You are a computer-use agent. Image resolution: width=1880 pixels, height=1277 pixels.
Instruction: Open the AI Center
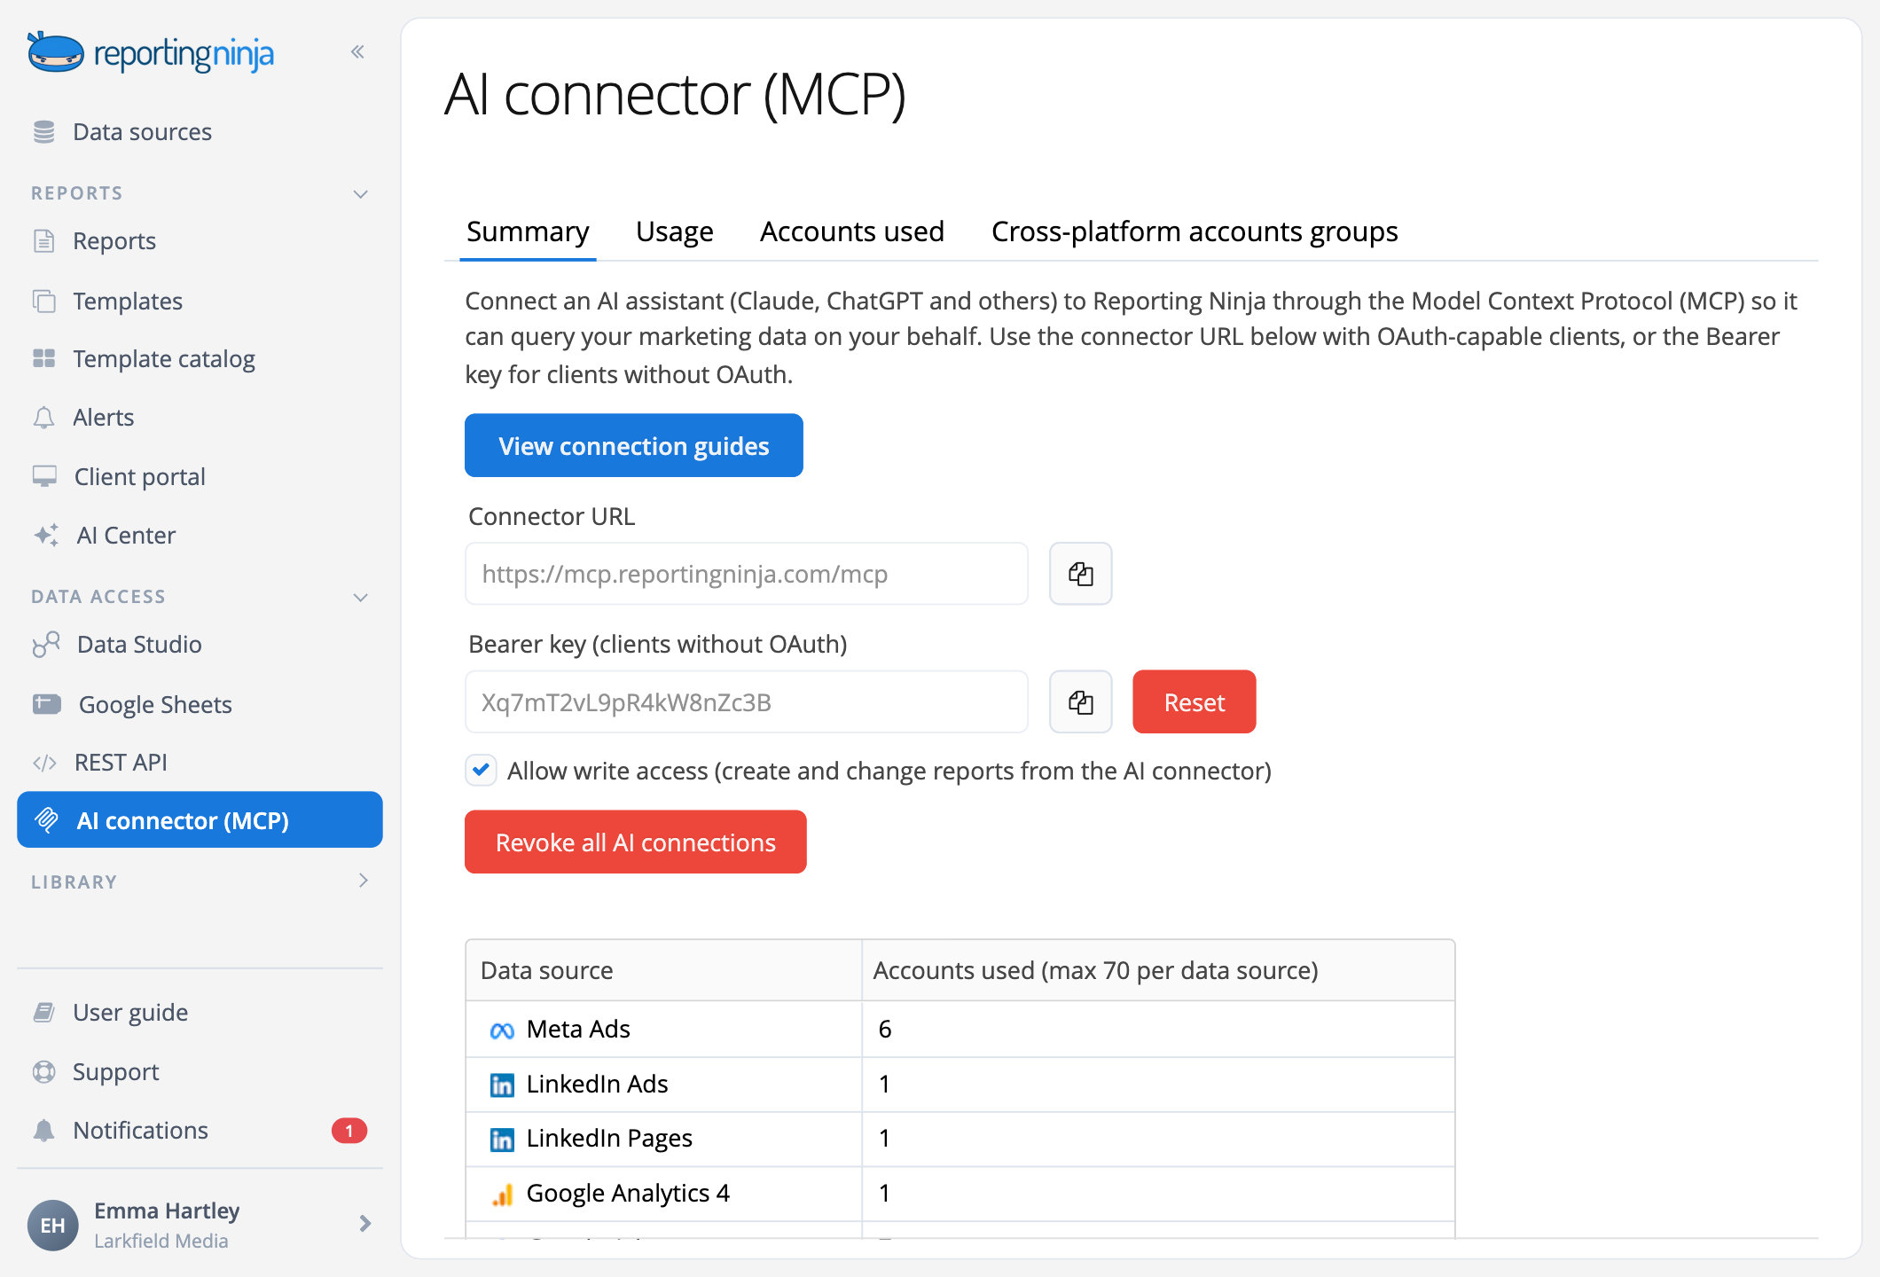point(125,536)
